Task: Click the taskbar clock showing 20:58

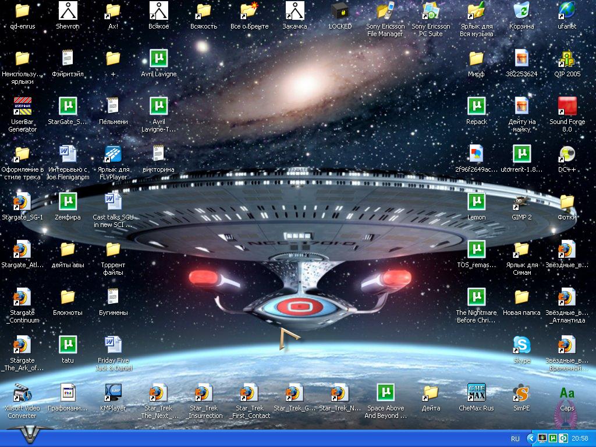Action: click(579, 439)
